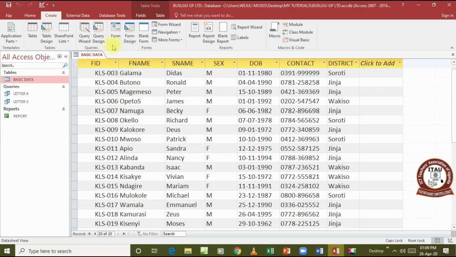Viewport: 456px width, 257px height.
Task: Open the LETTER K query
Action: (21, 94)
